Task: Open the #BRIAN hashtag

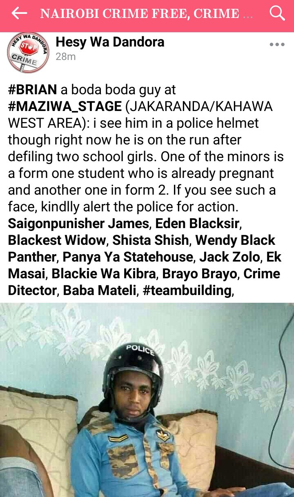Action: pyautogui.click(x=33, y=90)
